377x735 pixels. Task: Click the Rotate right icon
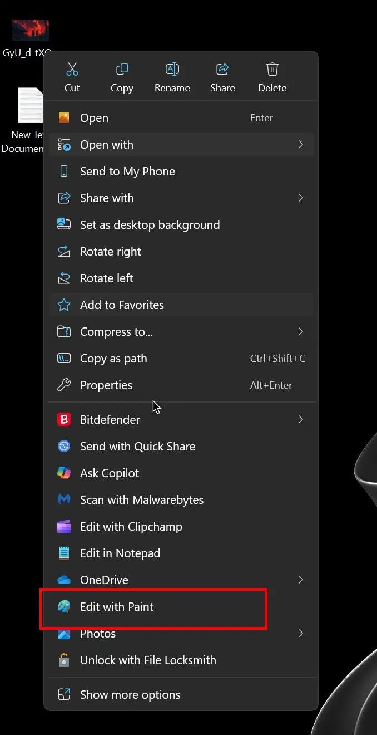tap(64, 252)
